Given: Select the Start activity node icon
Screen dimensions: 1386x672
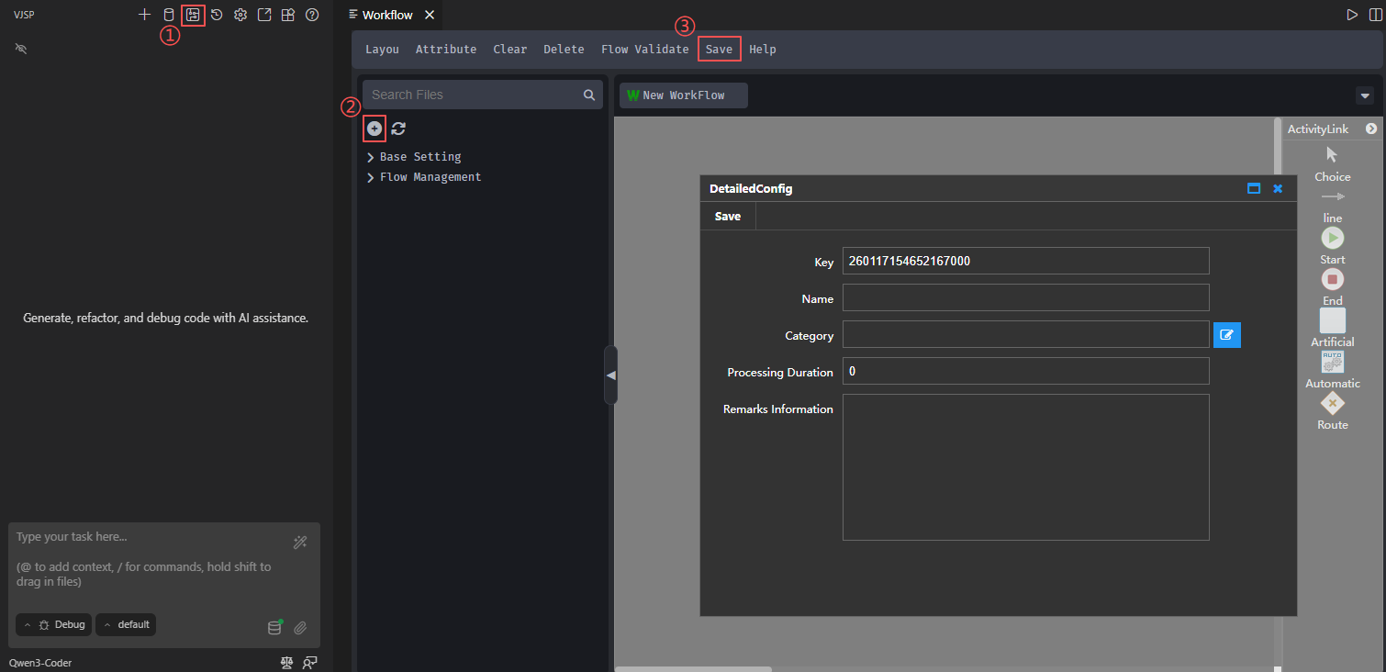Looking at the screenshot, I should [1332, 239].
